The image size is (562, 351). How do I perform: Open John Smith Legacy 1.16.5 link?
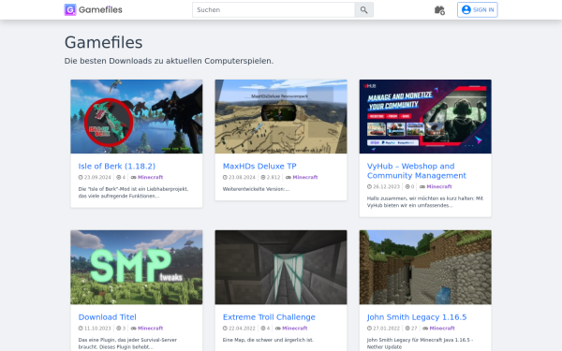417,317
